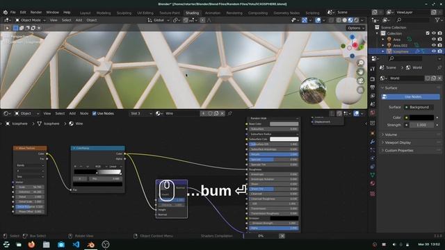The width and height of the screenshot is (445, 250).
Task: Open the Edit menu
Action: pos(23,12)
